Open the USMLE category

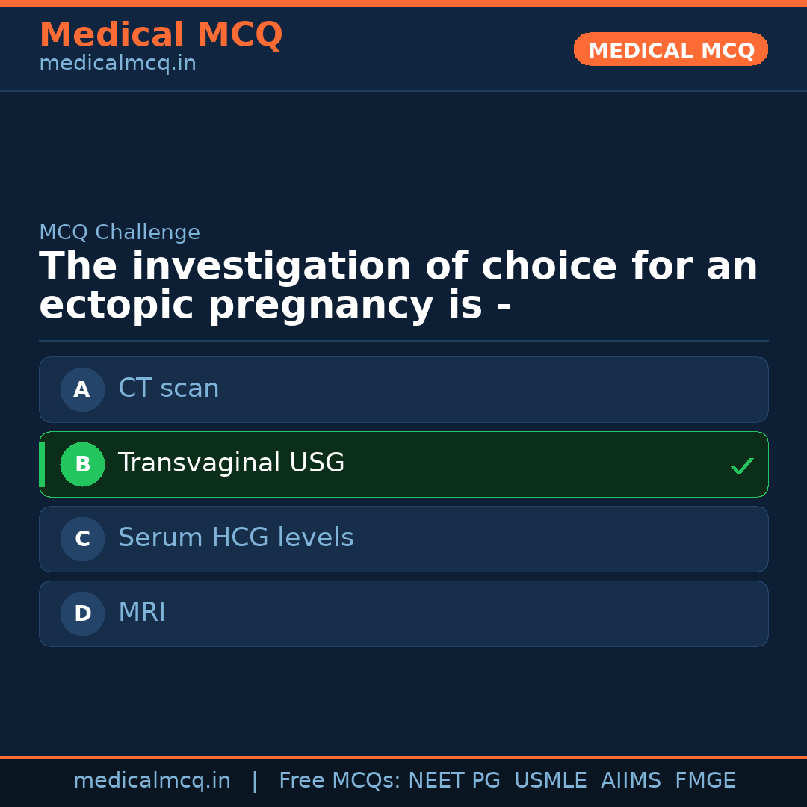pyautogui.click(x=551, y=779)
